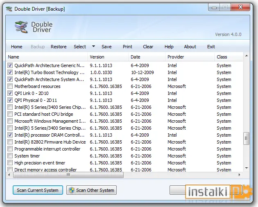Uncheck Intel(R) Turbo Boost Technology checkbox
258x207 pixels.
click(10, 72)
